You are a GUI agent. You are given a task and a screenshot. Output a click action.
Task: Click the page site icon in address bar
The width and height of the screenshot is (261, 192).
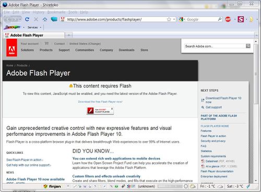pos(63,19)
